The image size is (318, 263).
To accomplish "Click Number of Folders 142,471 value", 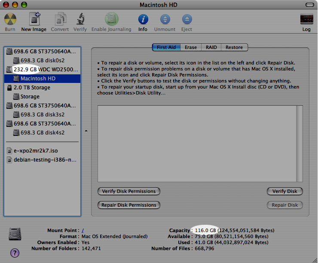I will pos(91,248).
